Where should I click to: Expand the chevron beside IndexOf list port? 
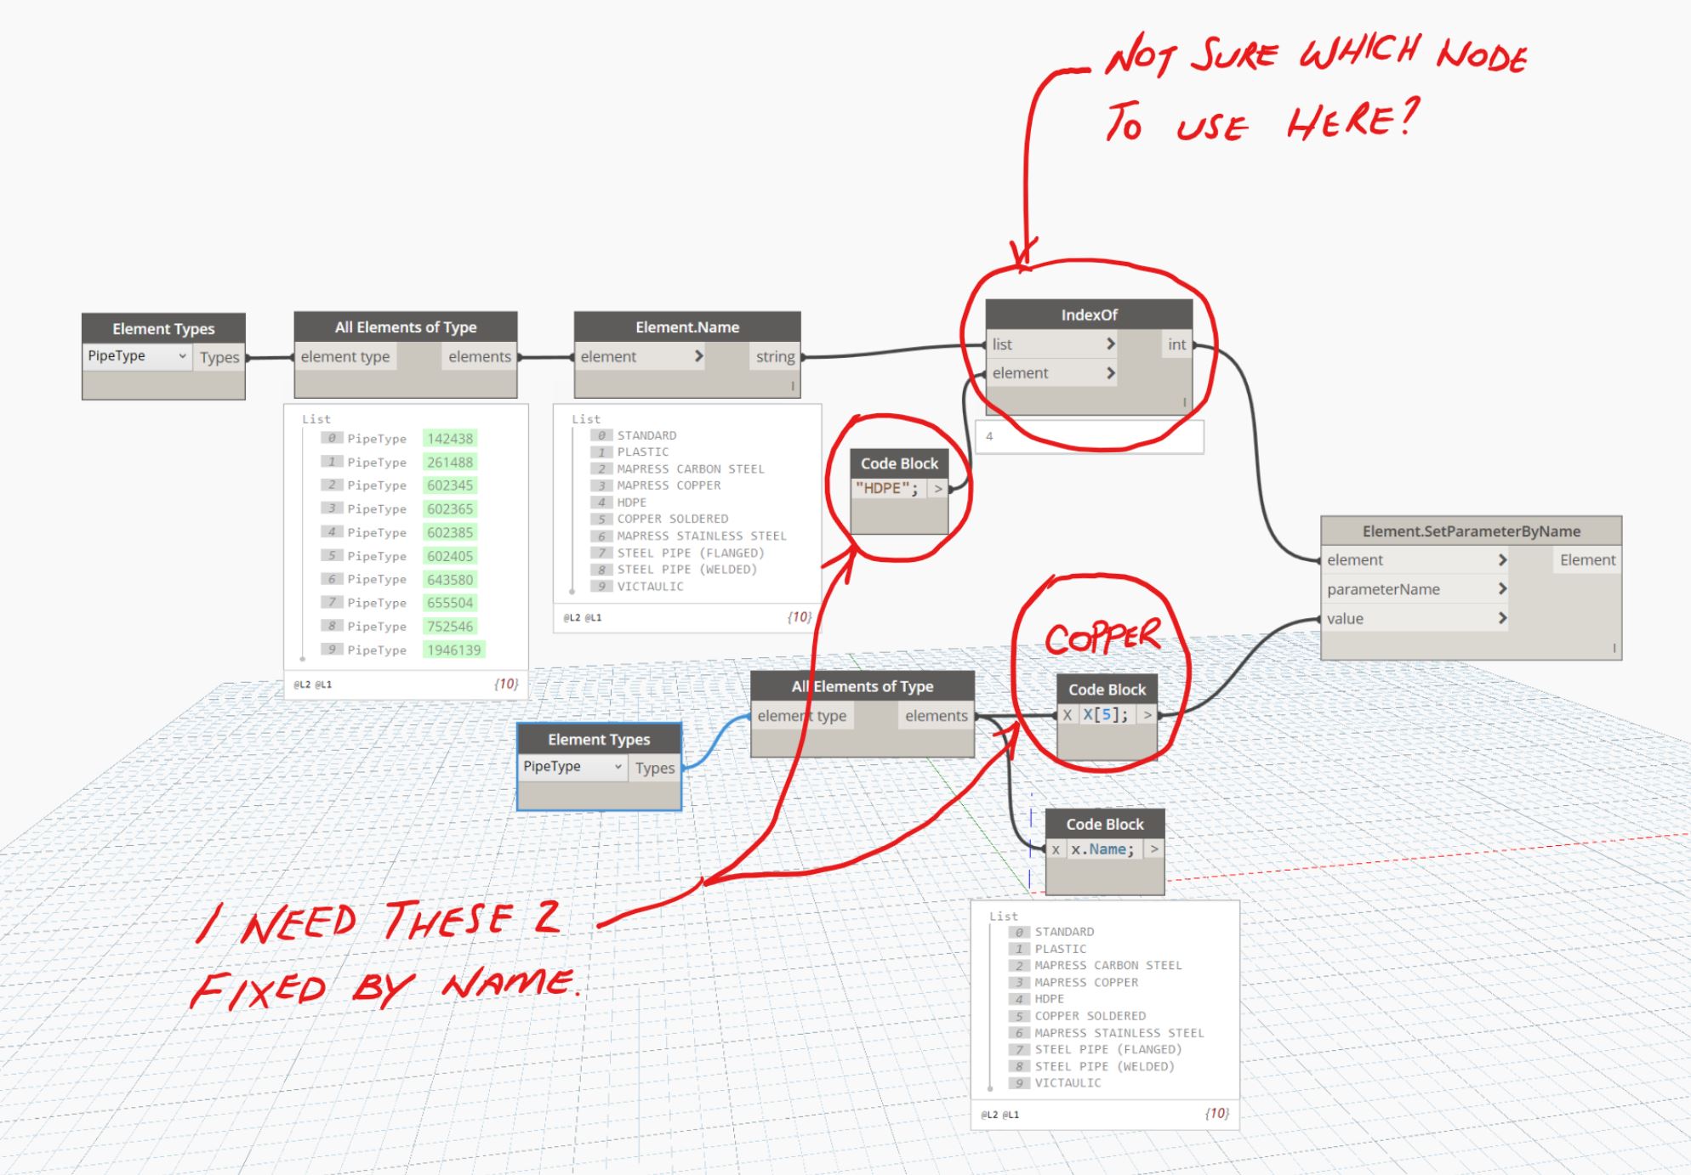pos(1110,343)
